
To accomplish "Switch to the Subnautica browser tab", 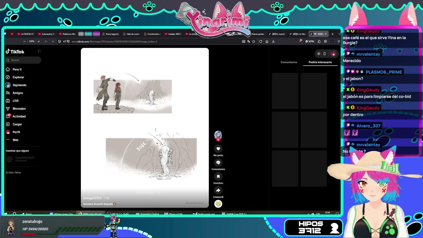I will [46, 34].
